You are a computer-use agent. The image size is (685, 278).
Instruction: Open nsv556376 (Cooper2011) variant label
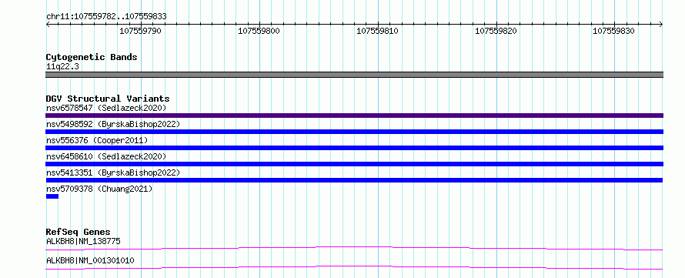click(97, 140)
